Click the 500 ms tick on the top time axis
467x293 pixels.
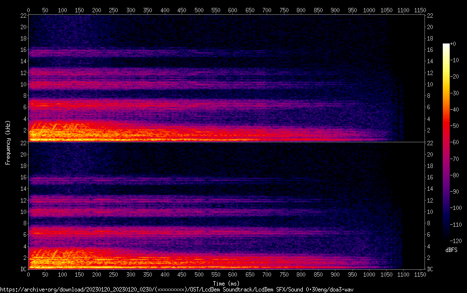199,9
